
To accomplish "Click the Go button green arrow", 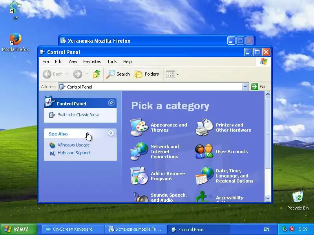I will coord(254,87).
